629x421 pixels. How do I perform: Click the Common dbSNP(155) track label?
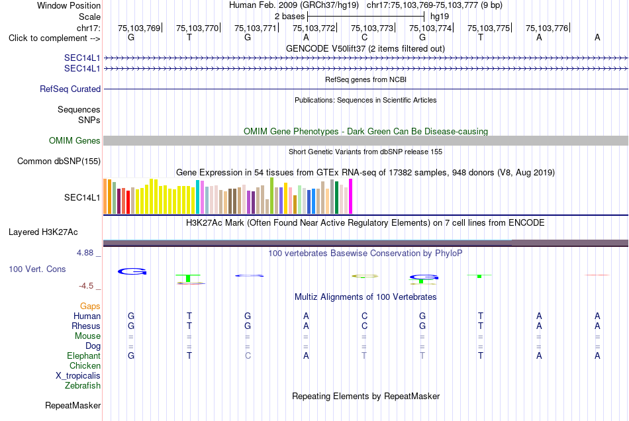click(58, 161)
